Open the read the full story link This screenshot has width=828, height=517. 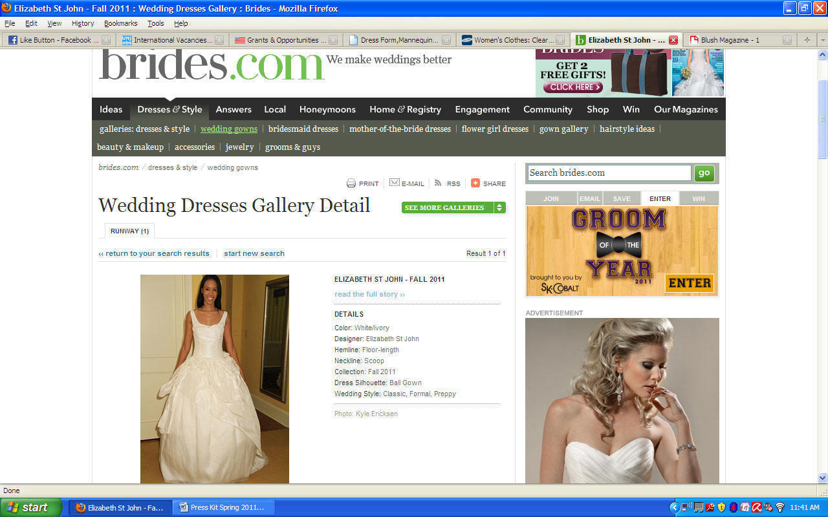369,294
